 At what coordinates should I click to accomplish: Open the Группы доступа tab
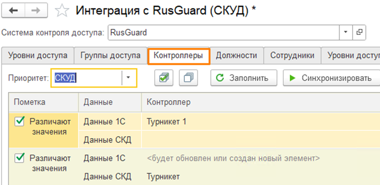pos(110,55)
